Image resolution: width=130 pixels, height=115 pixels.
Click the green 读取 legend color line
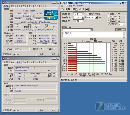click(x=100, y=41)
